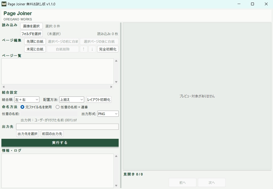Click 前回の出力先 button

click(52, 134)
